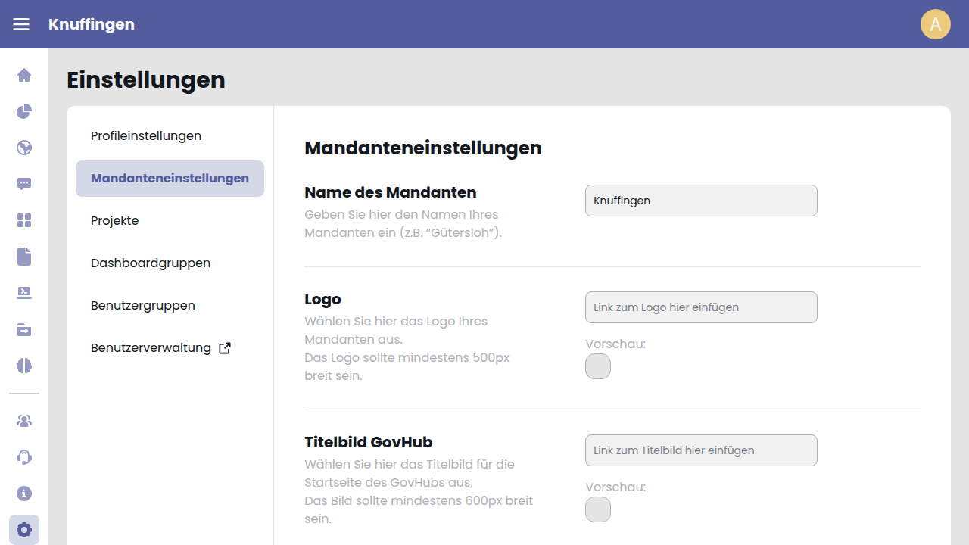Image resolution: width=969 pixels, height=545 pixels.
Task: Open the pie chart sidebar icon
Action: coord(24,111)
